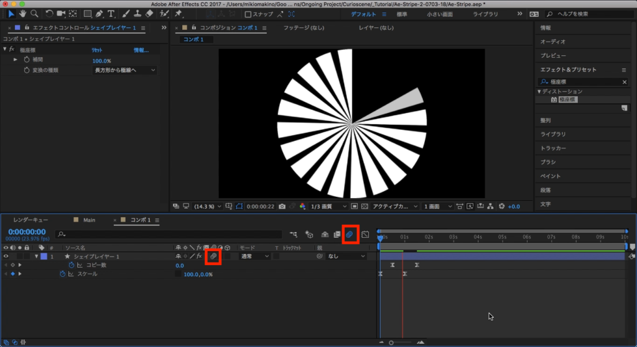Select the Hand tool
The image size is (637, 347).
(x=23, y=14)
